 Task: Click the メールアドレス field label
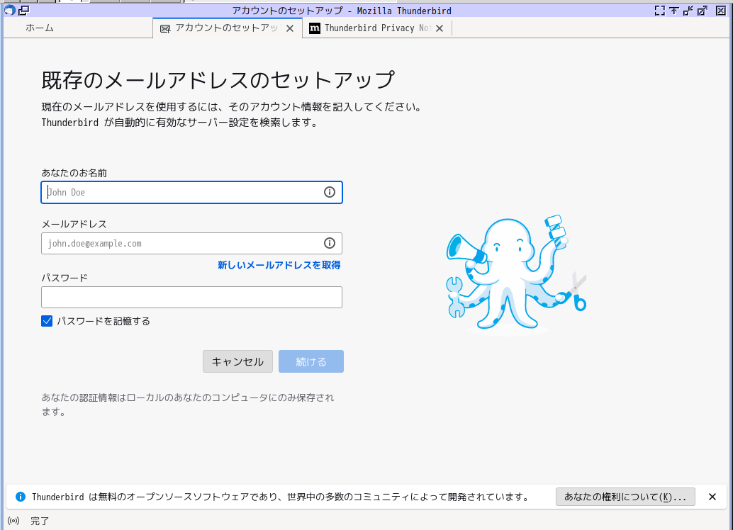click(x=74, y=224)
